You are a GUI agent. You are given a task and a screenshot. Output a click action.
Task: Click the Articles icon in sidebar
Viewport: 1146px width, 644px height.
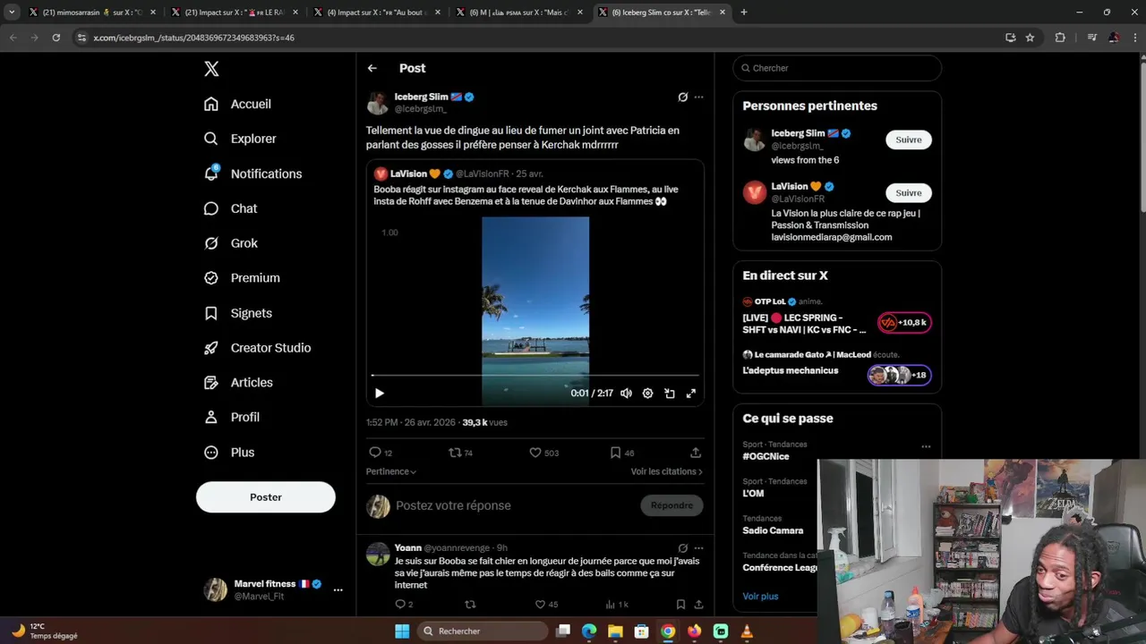211,383
